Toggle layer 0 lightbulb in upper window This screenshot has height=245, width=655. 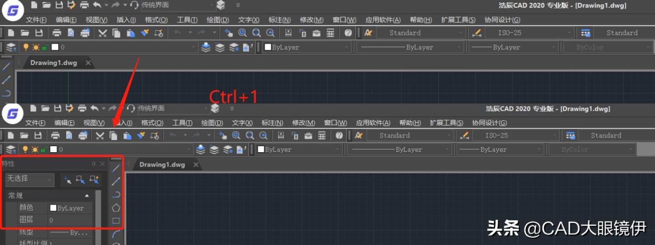[x=25, y=47]
